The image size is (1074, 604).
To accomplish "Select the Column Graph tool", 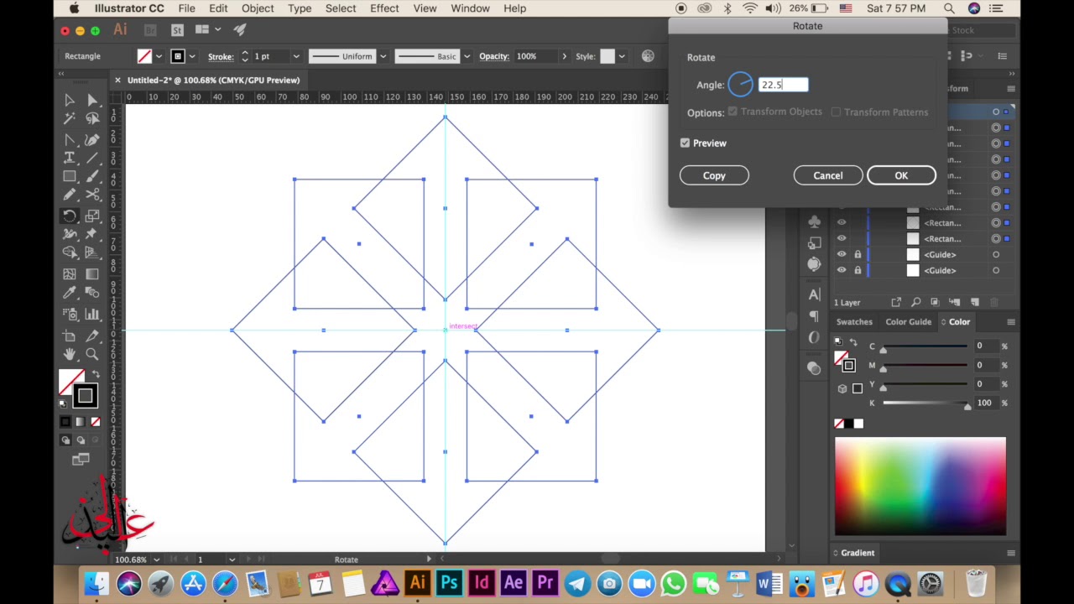I will point(92,315).
